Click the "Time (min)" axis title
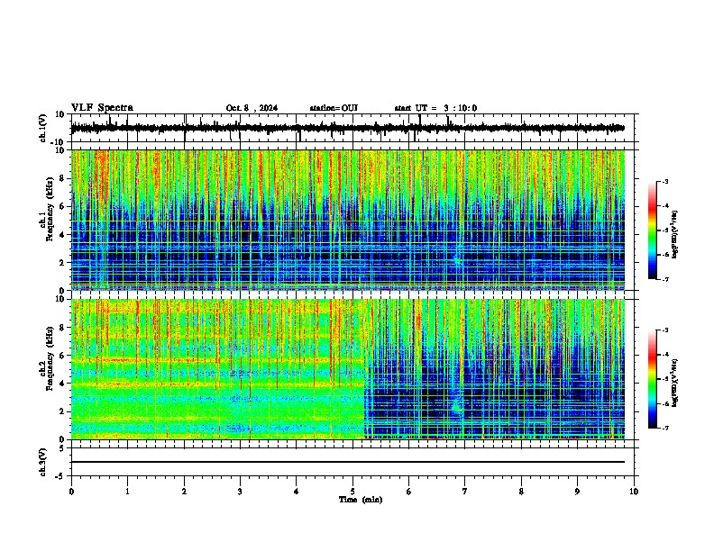Image resolution: width=714 pixels, height=551 pixels. (361, 500)
